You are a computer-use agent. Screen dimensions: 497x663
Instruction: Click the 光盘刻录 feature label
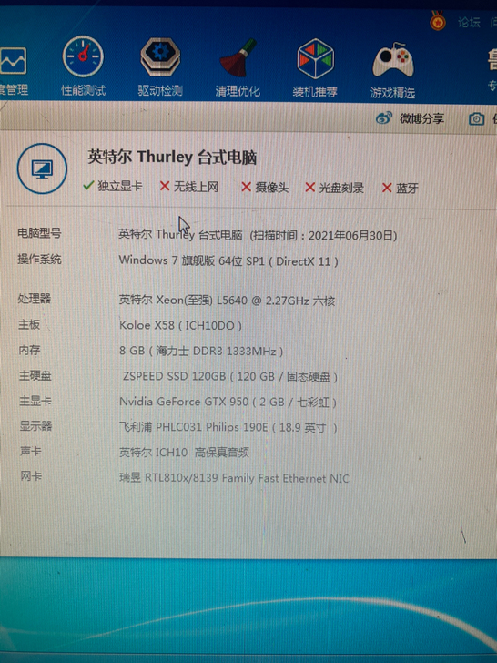coord(341,188)
